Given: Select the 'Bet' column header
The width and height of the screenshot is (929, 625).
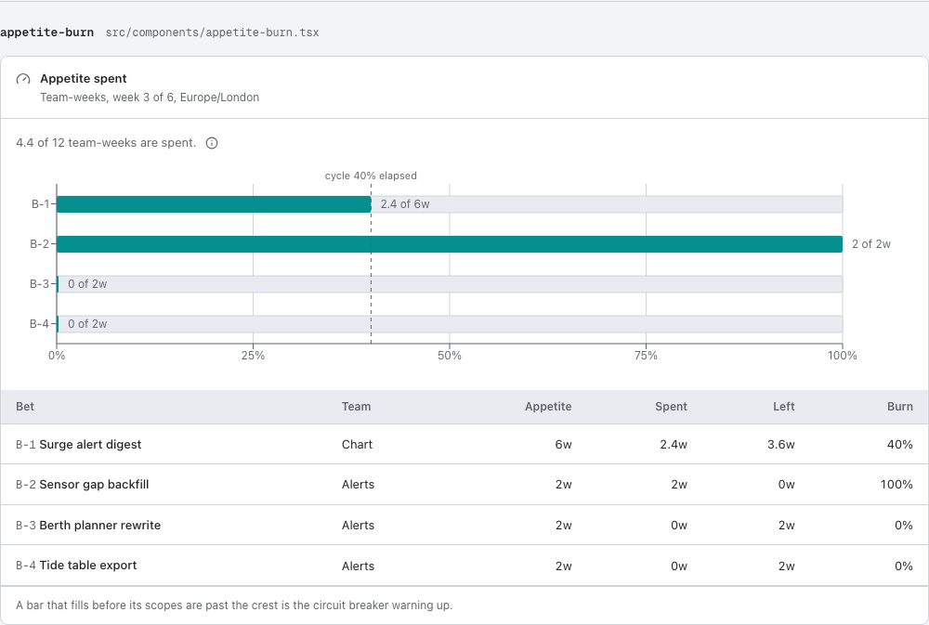Looking at the screenshot, I should coord(25,407).
